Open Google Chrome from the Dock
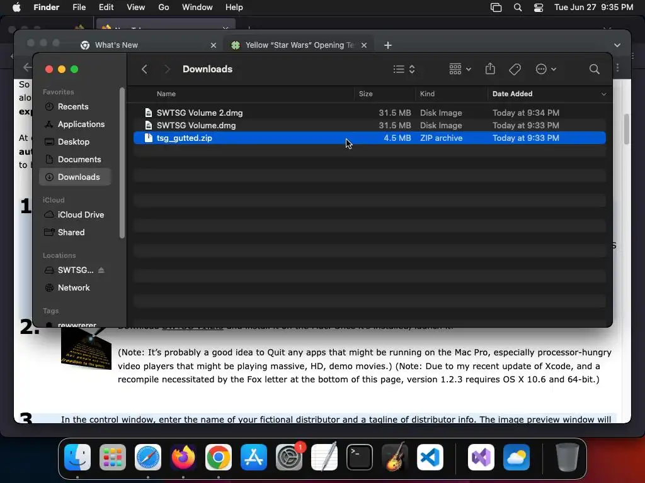This screenshot has width=645, height=483. pos(219,457)
